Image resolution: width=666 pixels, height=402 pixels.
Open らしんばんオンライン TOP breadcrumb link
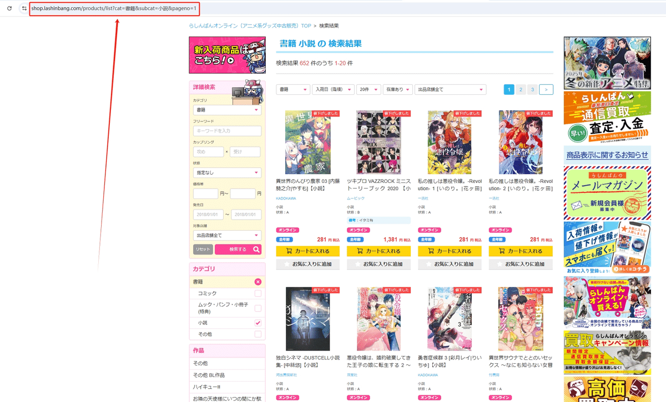point(250,26)
